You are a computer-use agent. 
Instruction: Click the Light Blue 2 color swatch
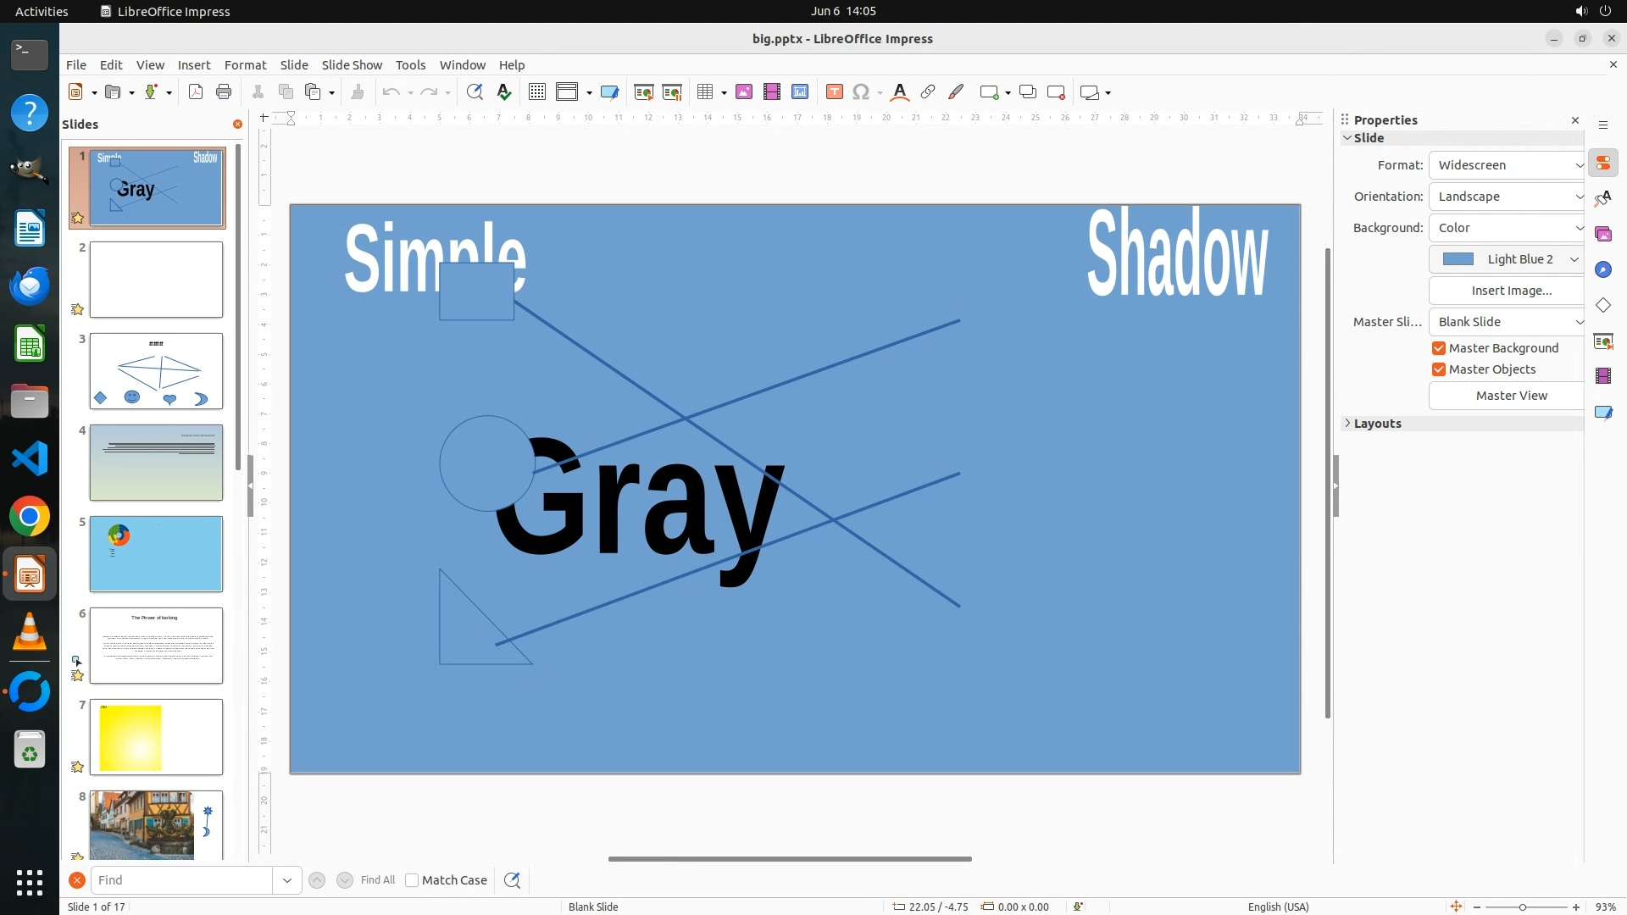click(x=1458, y=259)
